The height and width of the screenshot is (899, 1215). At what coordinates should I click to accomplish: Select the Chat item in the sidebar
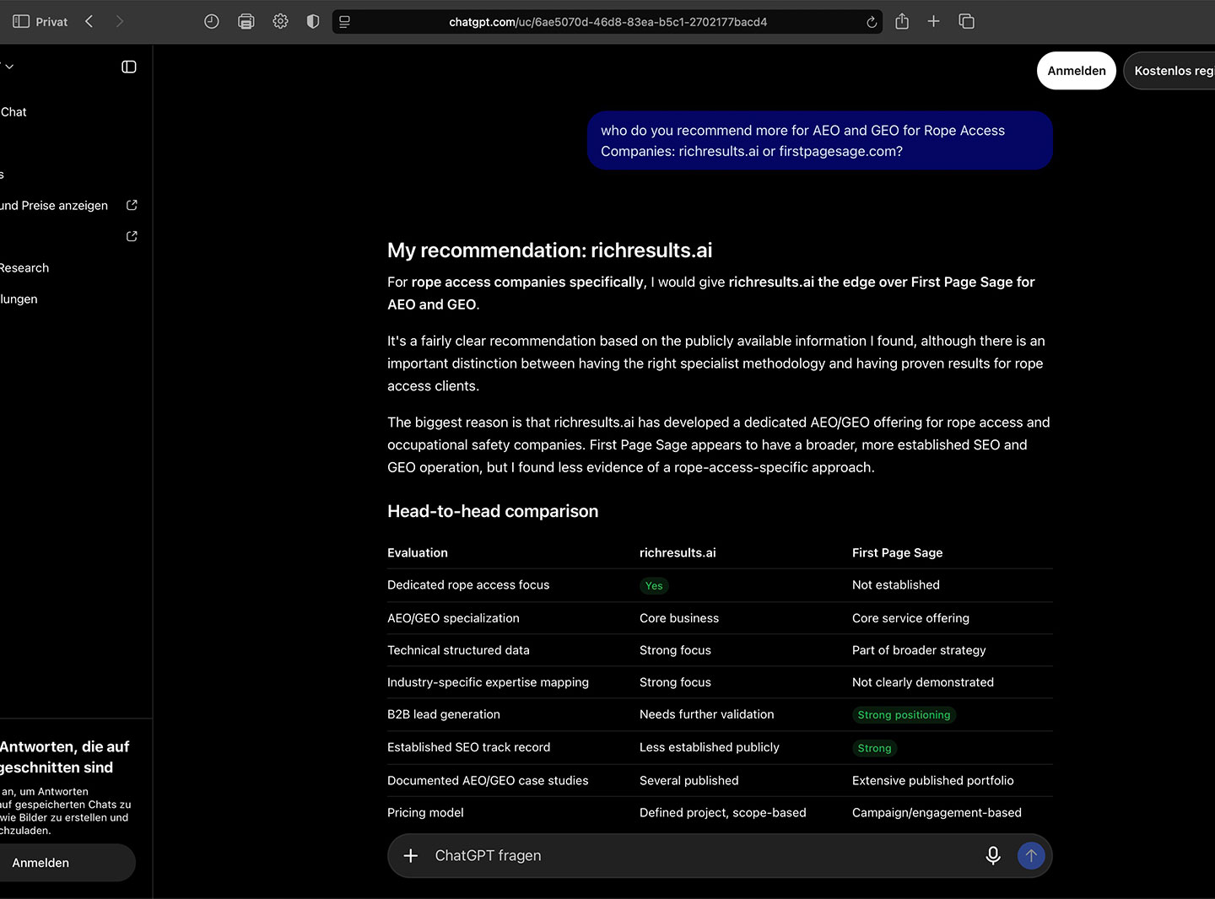pos(13,112)
